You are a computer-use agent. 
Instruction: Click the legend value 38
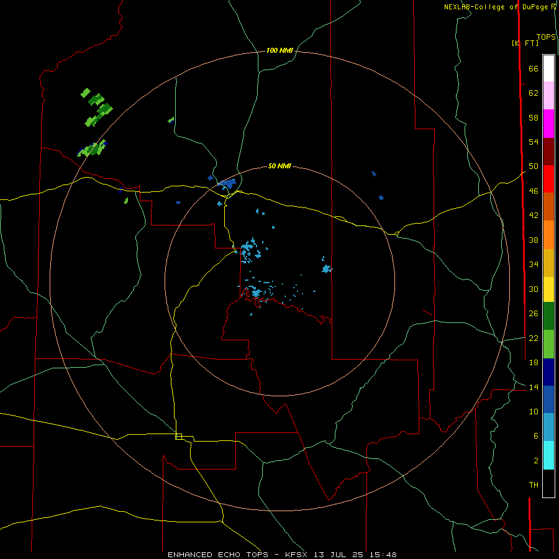click(x=534, y=240)
